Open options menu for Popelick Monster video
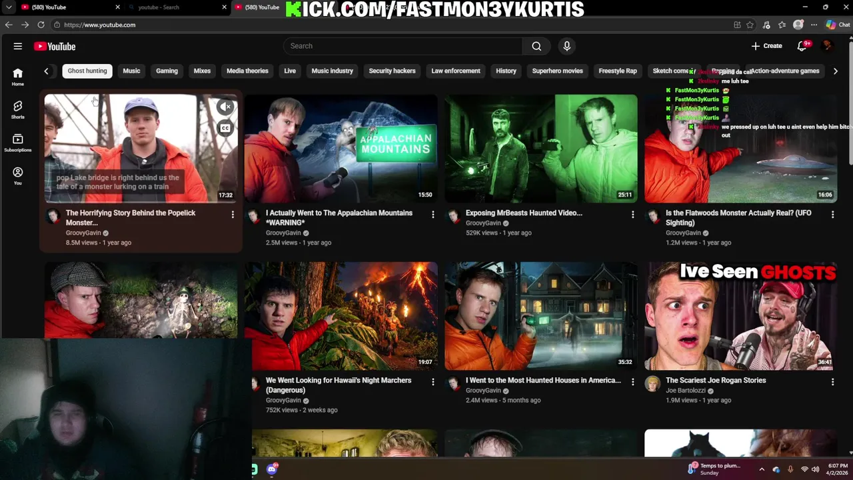 pyautogui.click(x=233, y=215)
